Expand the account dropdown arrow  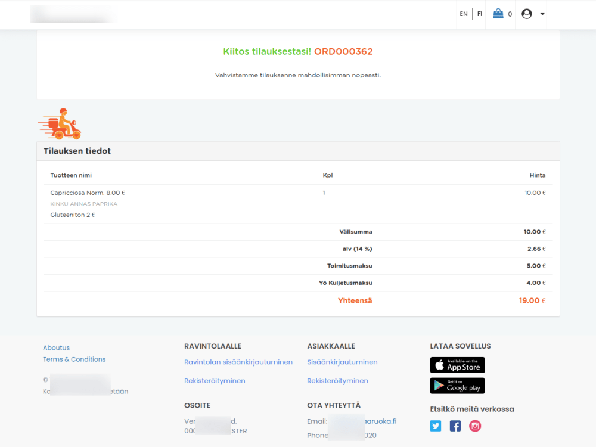[x=542, y=14]
